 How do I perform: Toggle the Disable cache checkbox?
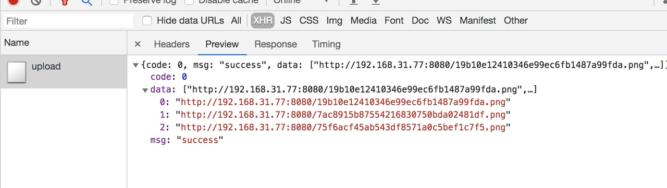click(189, 2)
